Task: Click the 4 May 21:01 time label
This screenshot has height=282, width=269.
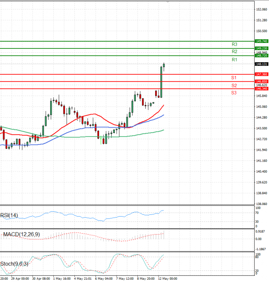Action: [x=83, y=278]
